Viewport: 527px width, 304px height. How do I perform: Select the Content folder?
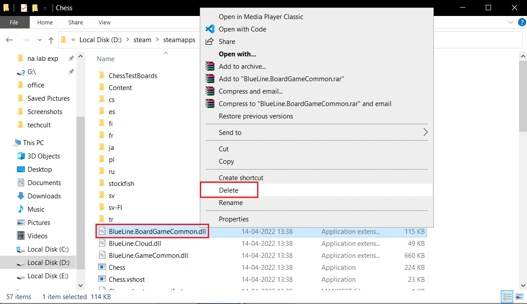(120, 88)
